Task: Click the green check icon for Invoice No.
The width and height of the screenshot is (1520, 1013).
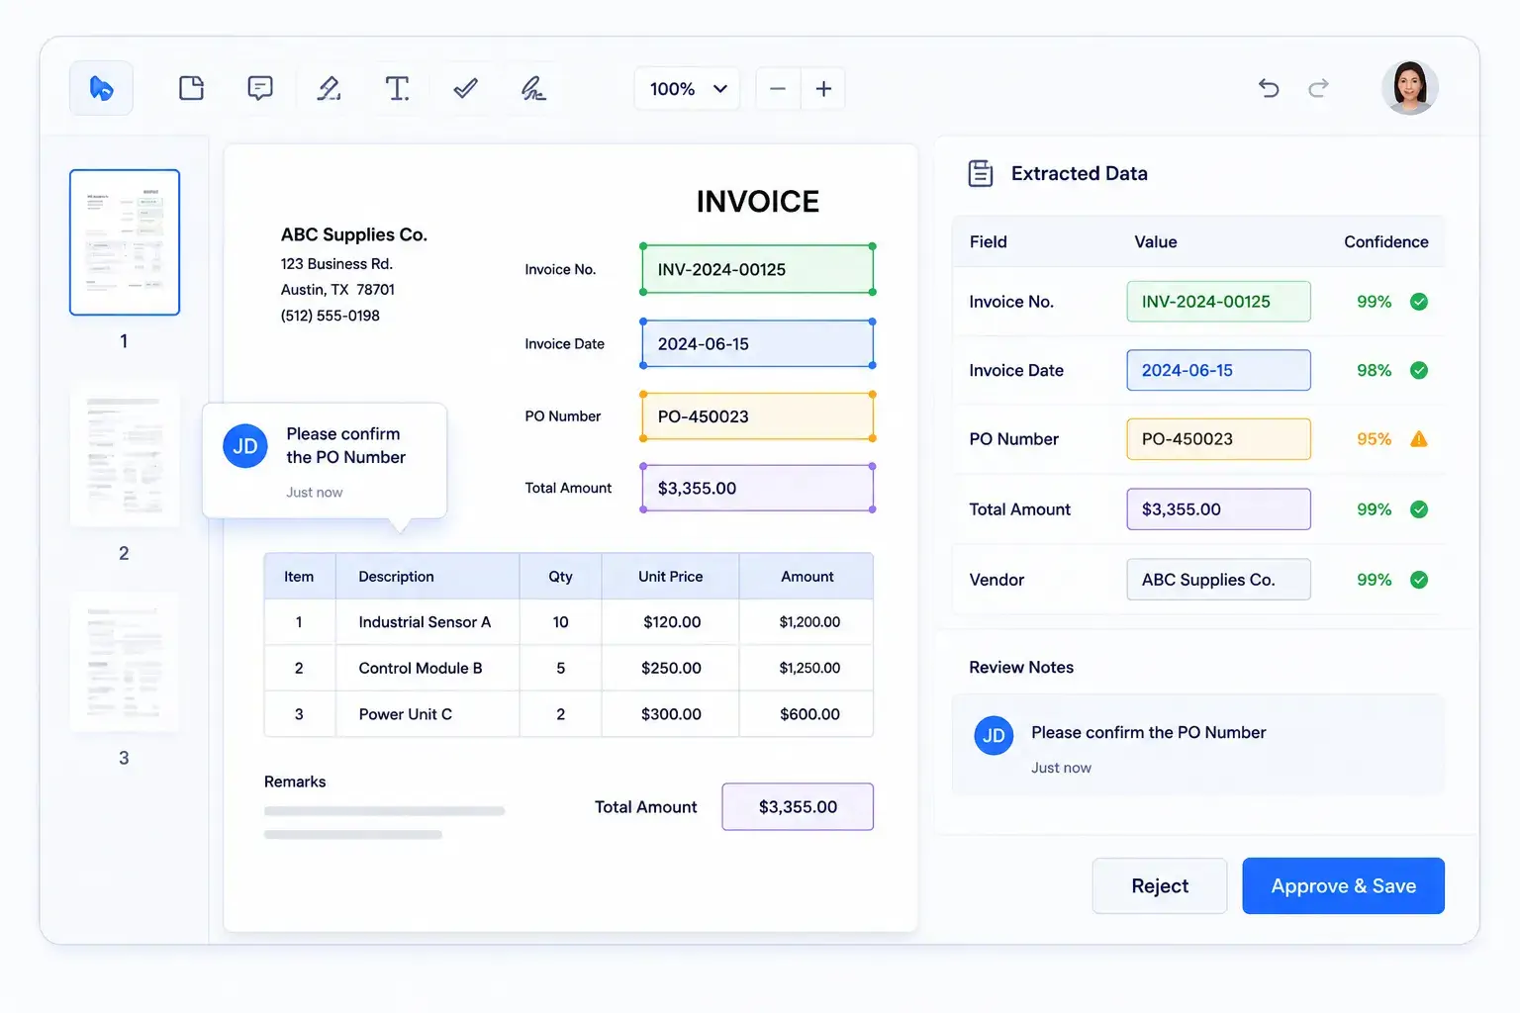Action: [x=1419, y=302]
